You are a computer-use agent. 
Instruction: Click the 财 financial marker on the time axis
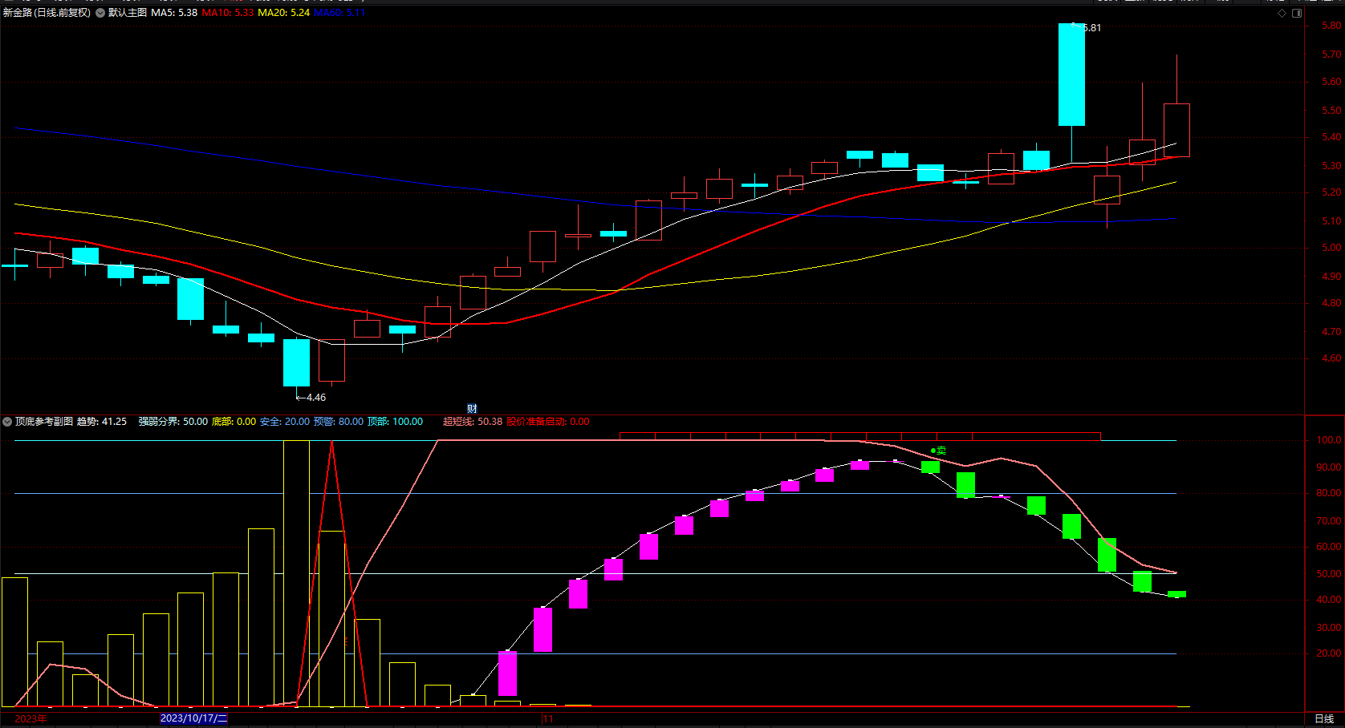tap(472, 409)
